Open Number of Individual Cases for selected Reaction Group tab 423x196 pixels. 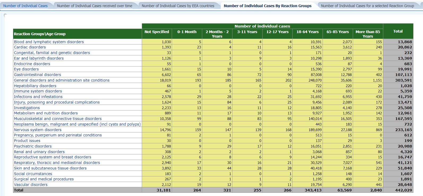(367, 6)
